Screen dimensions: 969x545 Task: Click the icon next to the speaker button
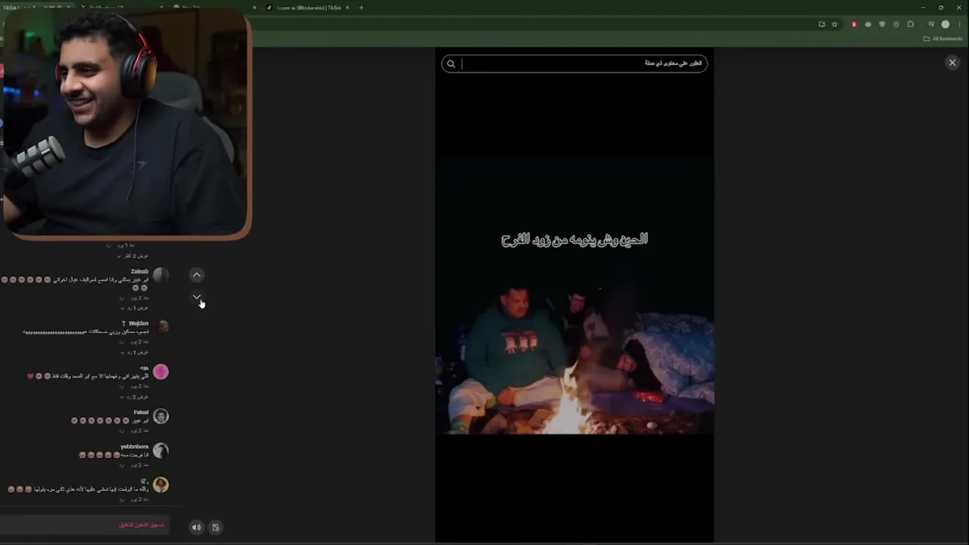[x=216, y=528]
